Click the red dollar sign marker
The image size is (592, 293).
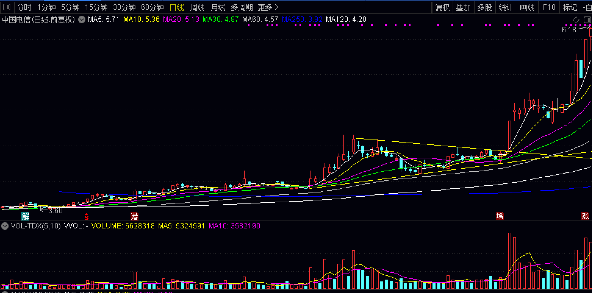point(87,217)
